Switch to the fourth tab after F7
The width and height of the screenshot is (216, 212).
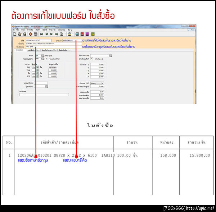pos(64,50)
